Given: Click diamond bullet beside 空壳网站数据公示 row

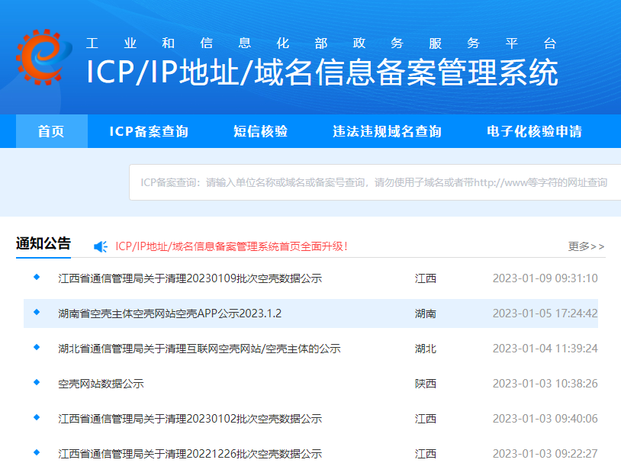Looking at the screenshot, I should [x=36, y=382].
